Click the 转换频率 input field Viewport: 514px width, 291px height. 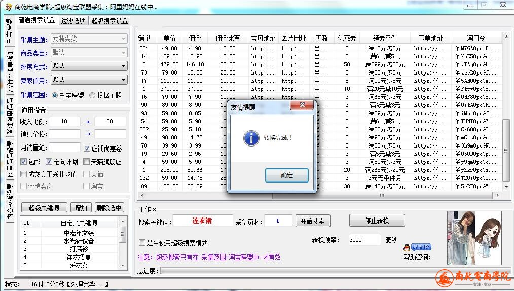click(x=364, y=240)
